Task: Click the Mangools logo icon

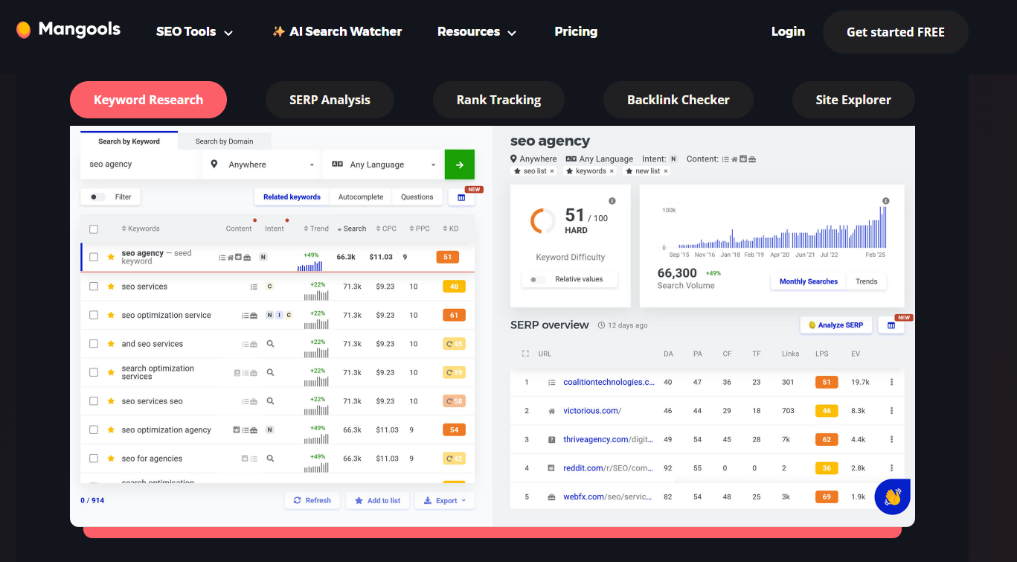Action: coord(24,30)
